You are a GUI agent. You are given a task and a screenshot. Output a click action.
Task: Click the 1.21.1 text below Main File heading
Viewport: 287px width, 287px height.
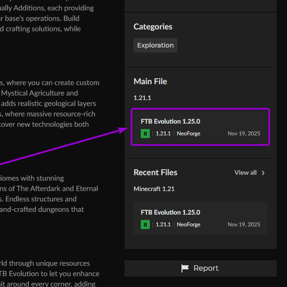point(143,98)
